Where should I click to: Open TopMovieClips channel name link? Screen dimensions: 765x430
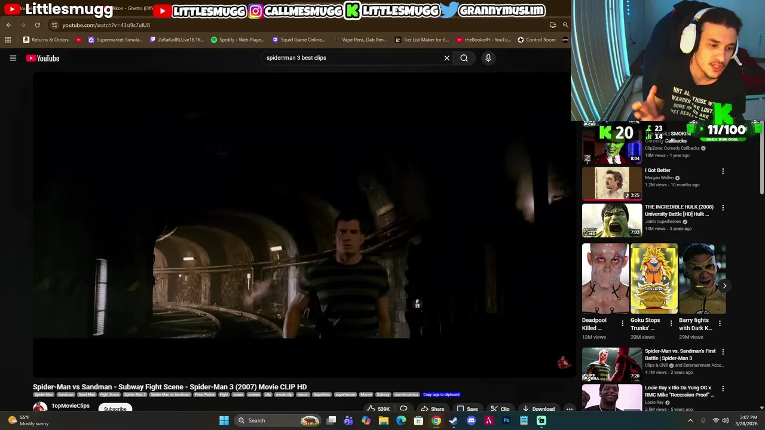pyautogui.click(x=71, y=406)
